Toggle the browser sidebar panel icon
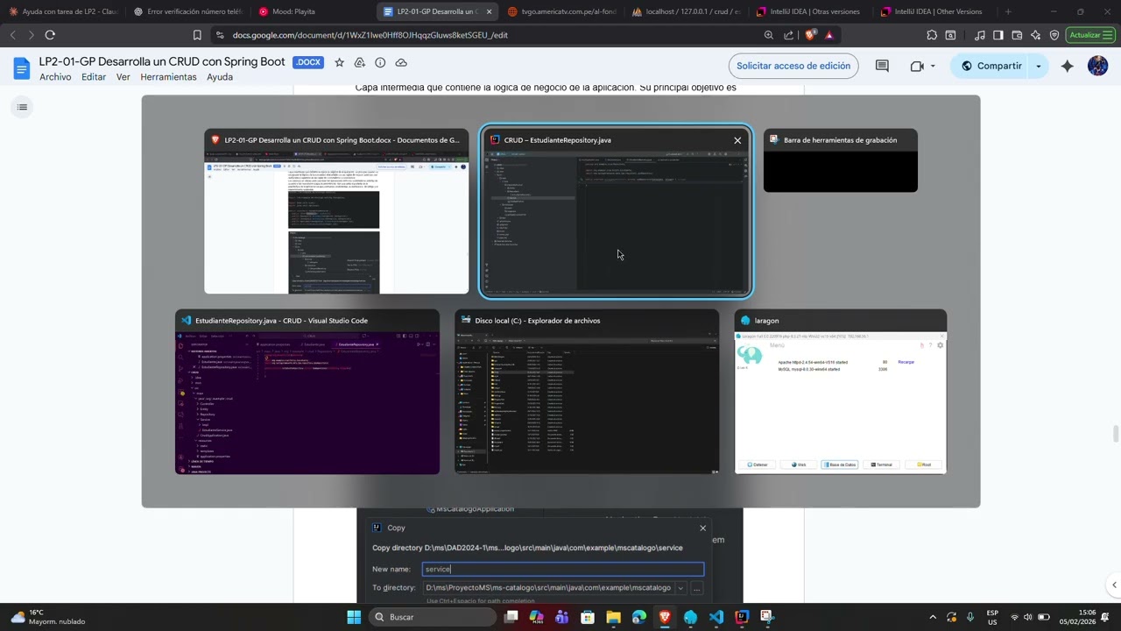 [x=998, y=35]
